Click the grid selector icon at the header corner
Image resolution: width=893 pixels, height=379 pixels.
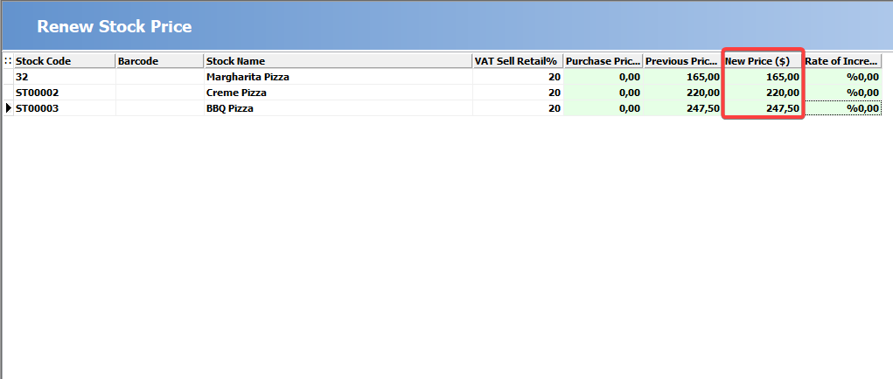(x=8, y=61)
